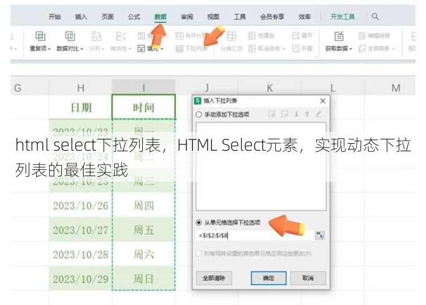
Task: Close the 插入下拉列表 dialog
Action: click(x=322, y=101)
